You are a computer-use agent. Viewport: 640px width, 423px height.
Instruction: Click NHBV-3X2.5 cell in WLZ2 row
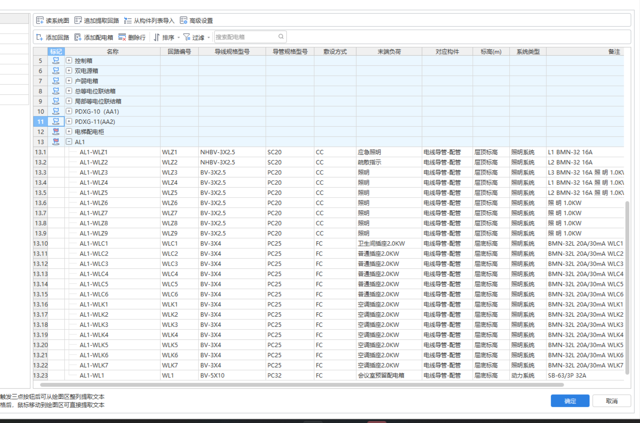coord(232,162)
